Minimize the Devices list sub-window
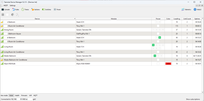The image size is (204, 101). tap(197, 5)
